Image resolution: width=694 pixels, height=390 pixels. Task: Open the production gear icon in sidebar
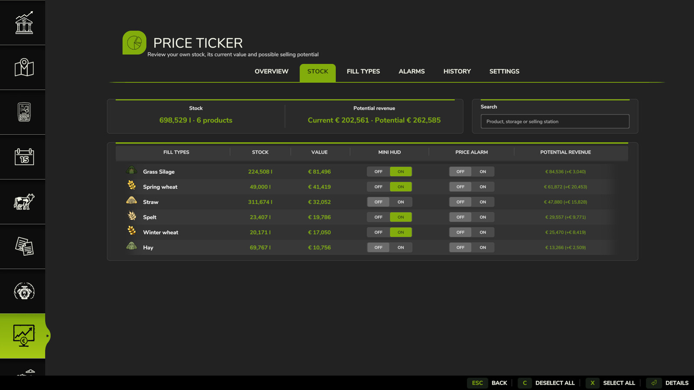coord(24,291)
